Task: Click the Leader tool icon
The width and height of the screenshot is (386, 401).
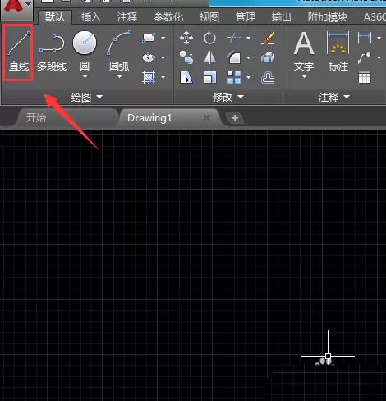Action: [365, 57]
